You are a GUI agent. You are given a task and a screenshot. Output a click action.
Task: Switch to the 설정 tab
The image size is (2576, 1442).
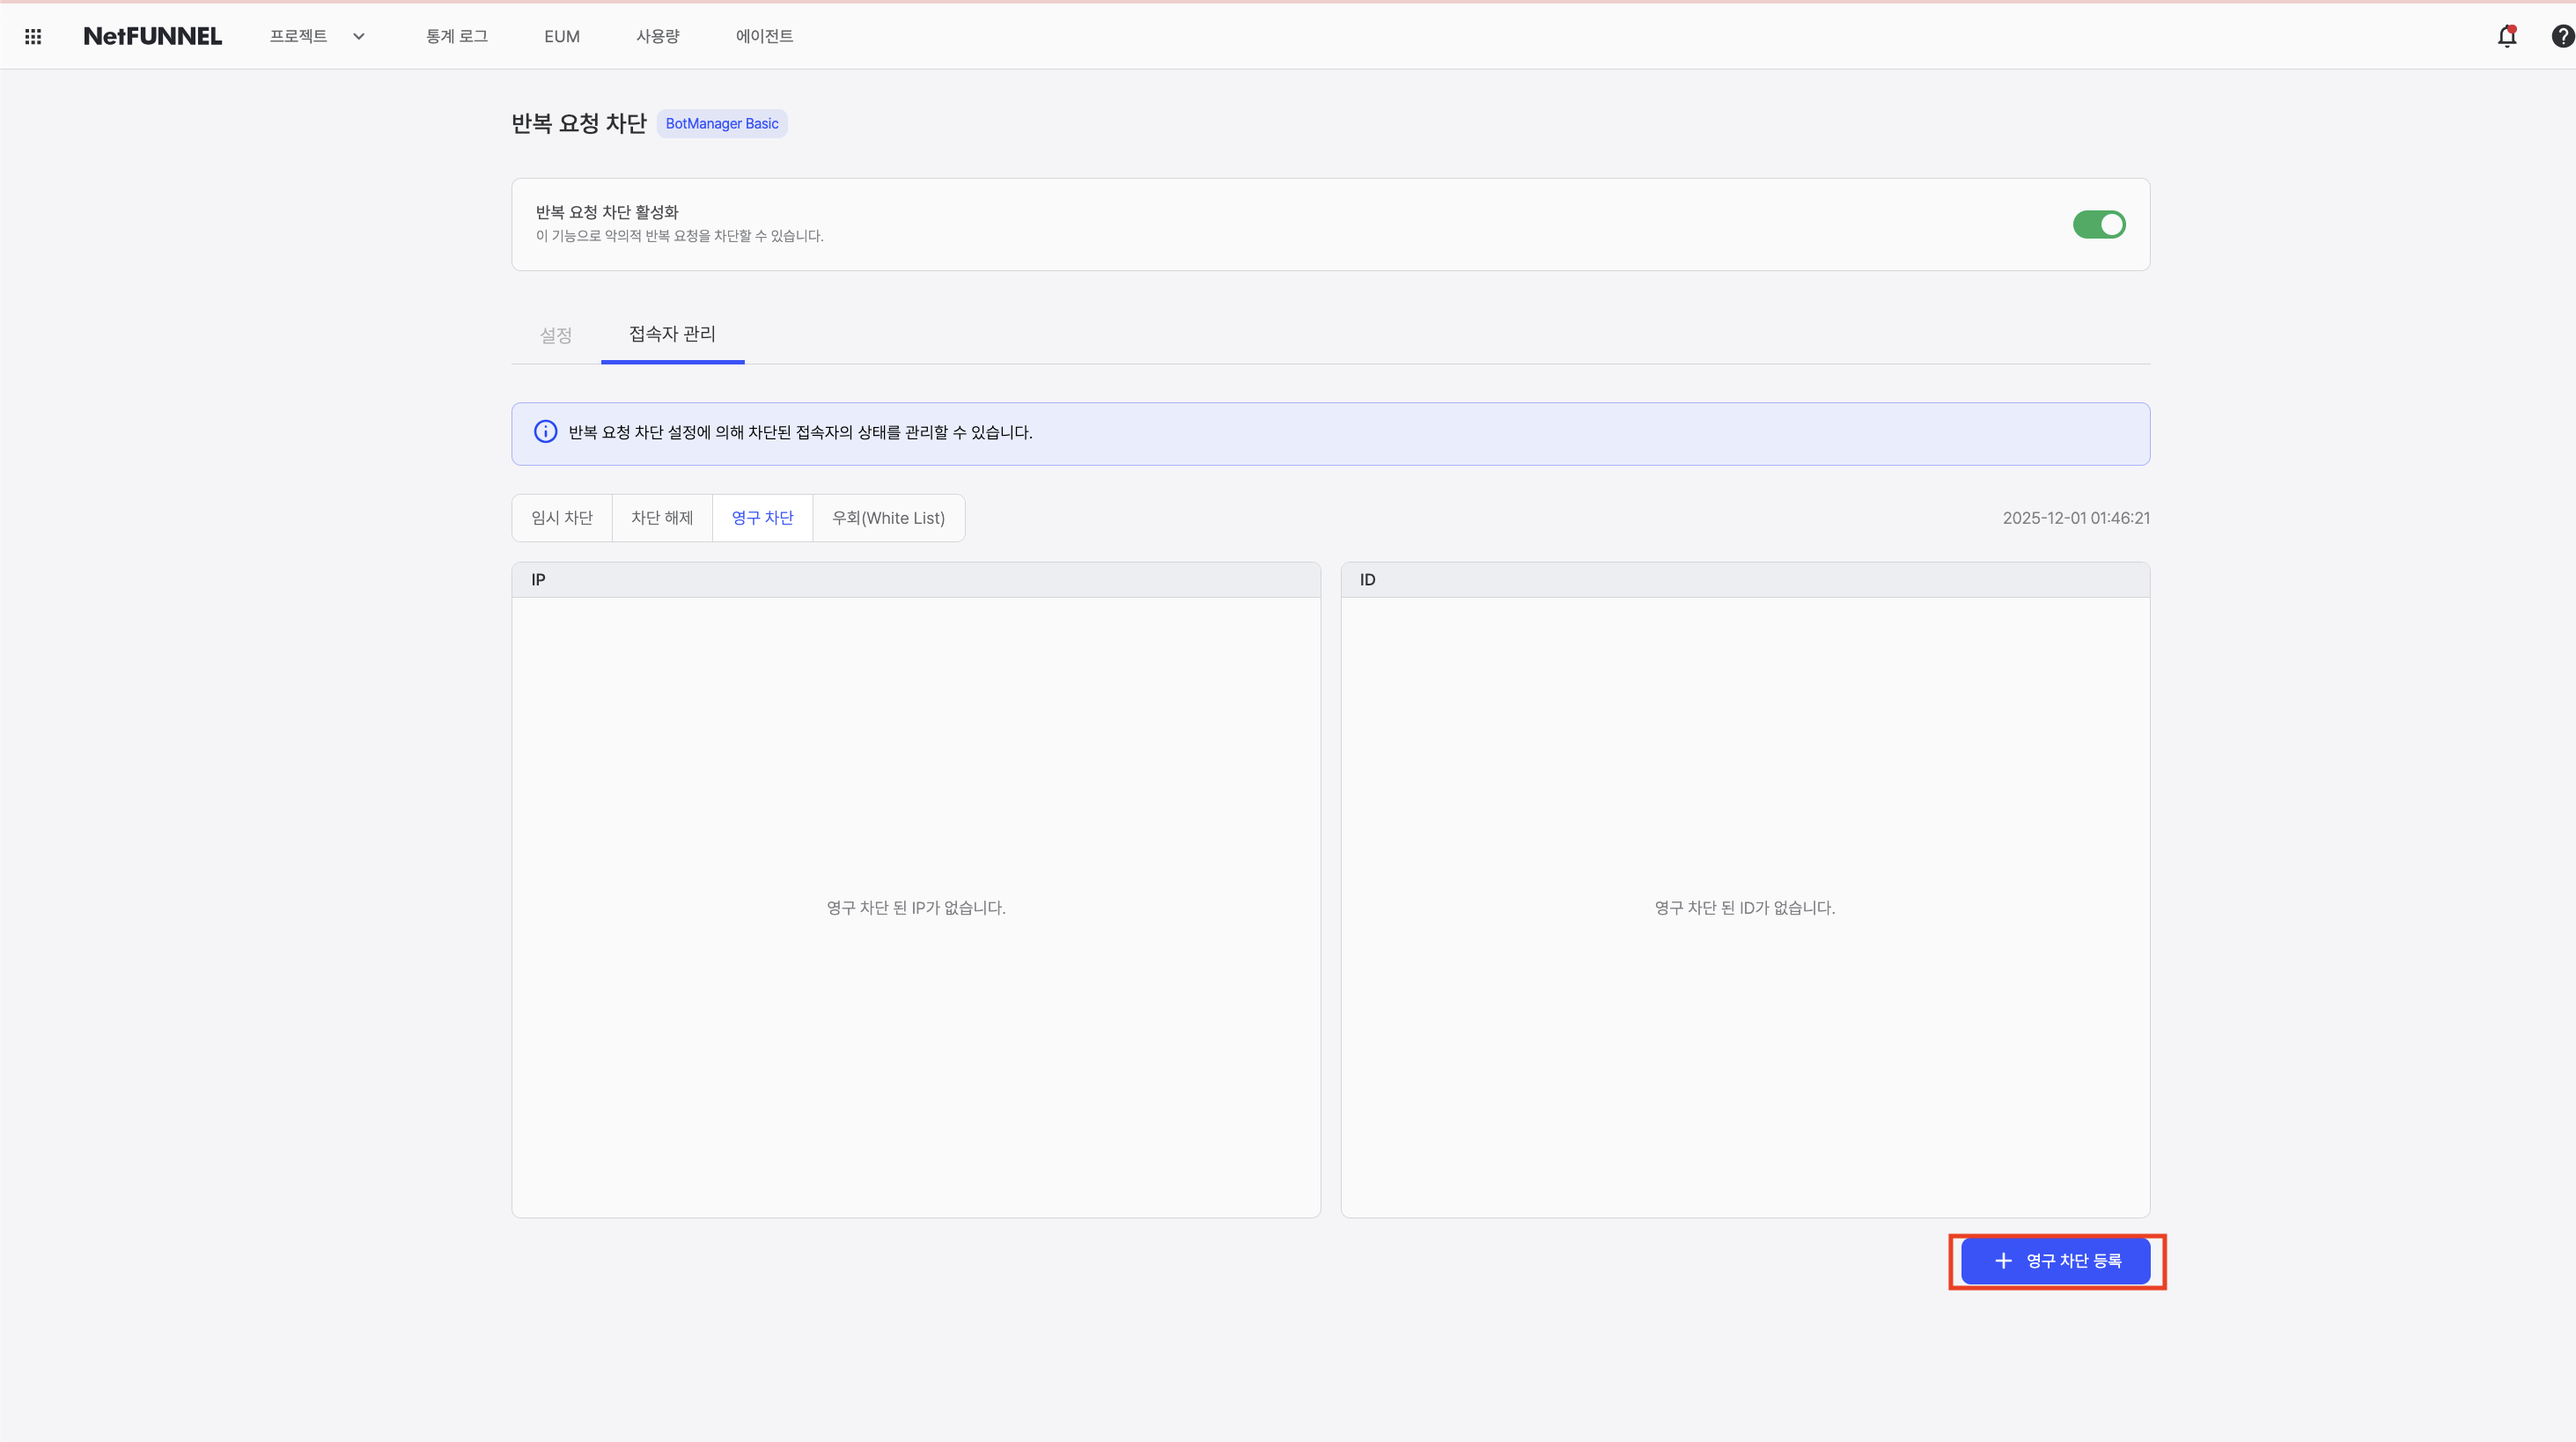(555, 335)
